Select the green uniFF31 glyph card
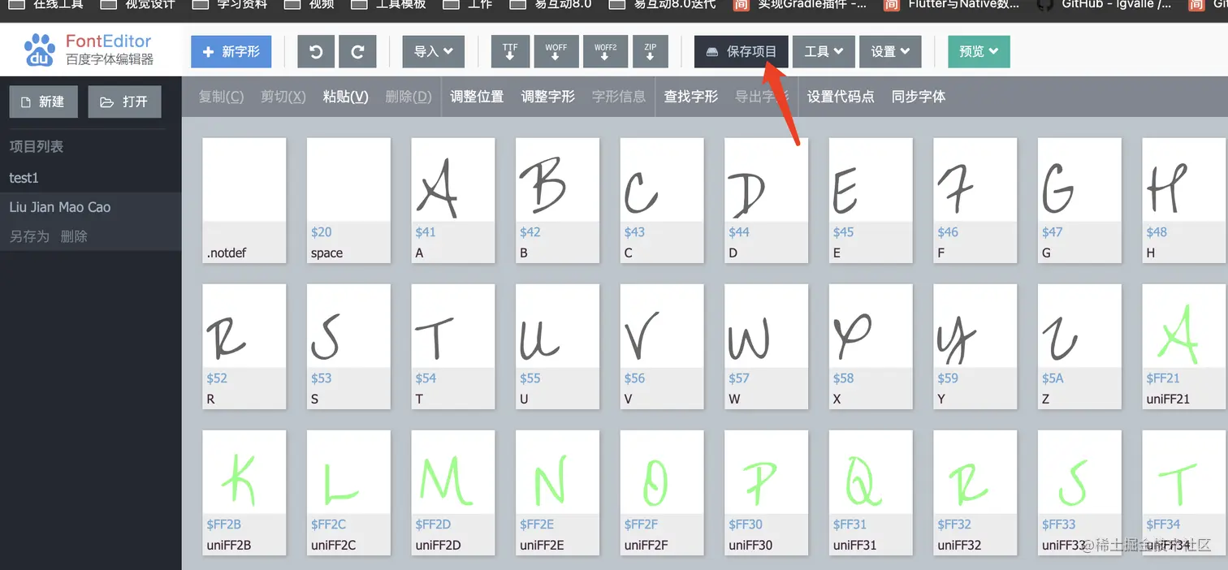The height and width of the screenshot is (570, 1228). 871,492
